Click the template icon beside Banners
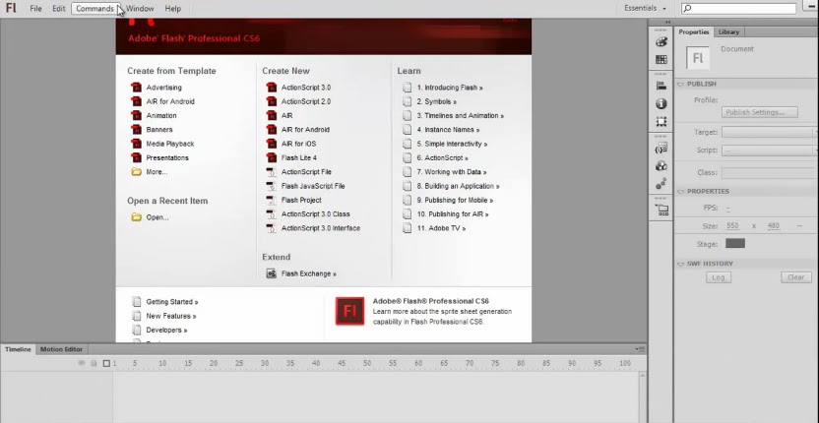Image resolution: width=819 pixels, height=423 pixels. point(136,130)
